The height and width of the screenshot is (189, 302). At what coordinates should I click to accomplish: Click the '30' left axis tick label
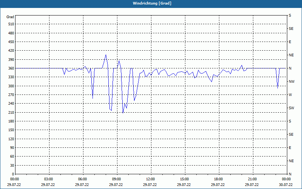pos(12,166)
